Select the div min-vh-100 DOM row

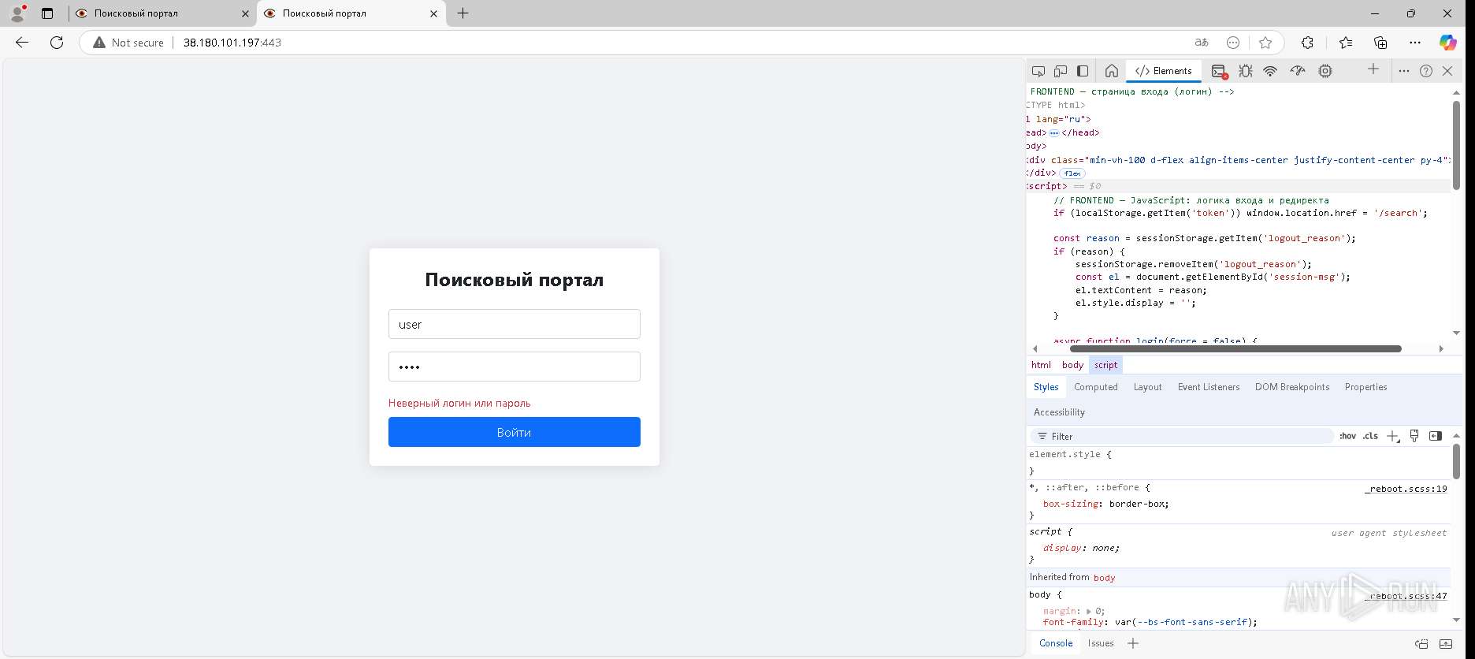click(x=1238, y=160)
